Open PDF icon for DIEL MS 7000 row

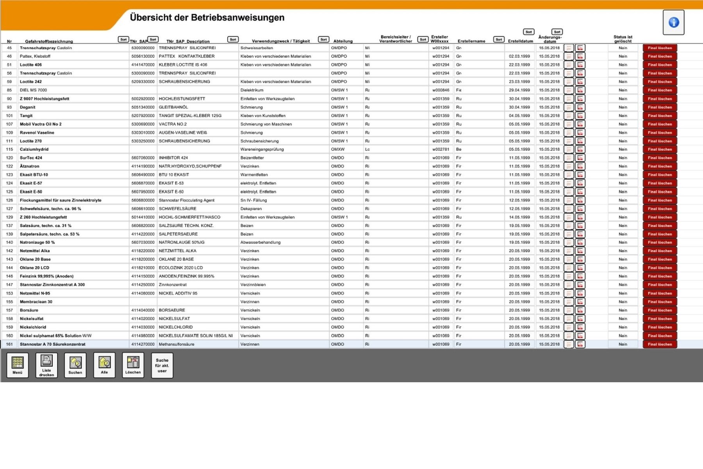coord(580,90)
